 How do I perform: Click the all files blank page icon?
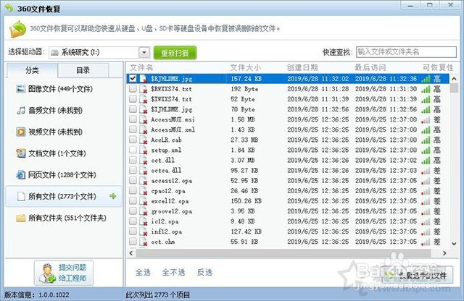(21, 196)
